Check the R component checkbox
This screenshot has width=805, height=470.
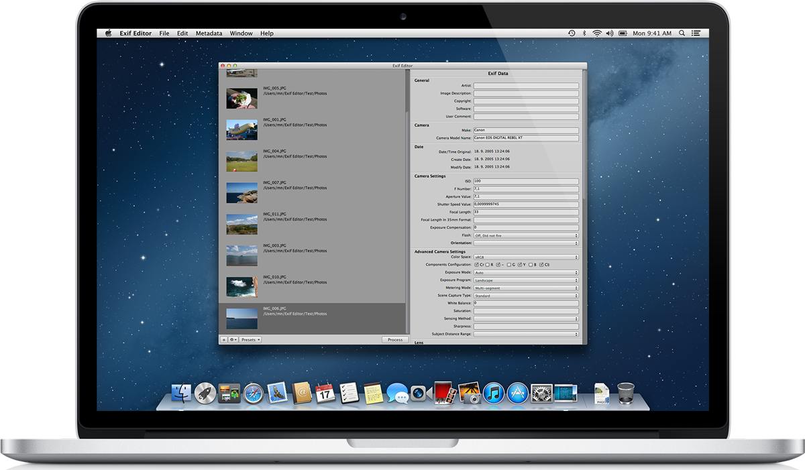[x=488, y=265]
